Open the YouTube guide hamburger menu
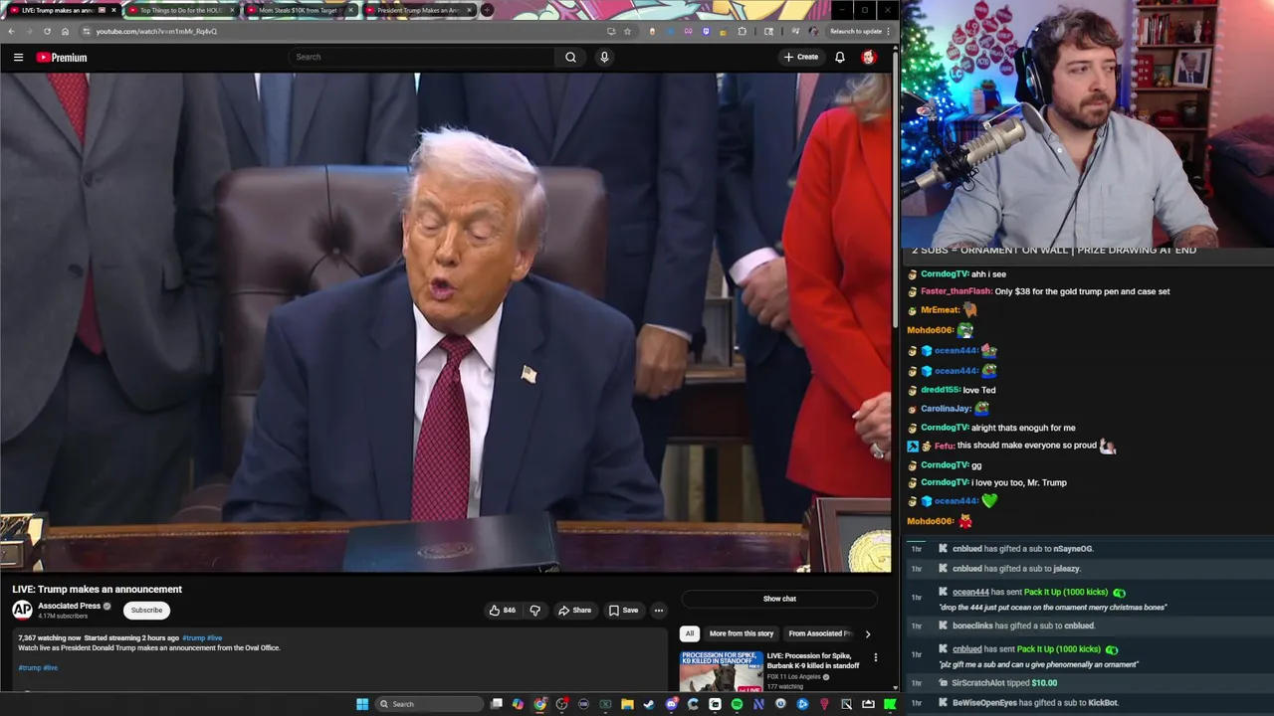Image resolution: width=1274 pixels, height=716 pixels. pos(18,58)
